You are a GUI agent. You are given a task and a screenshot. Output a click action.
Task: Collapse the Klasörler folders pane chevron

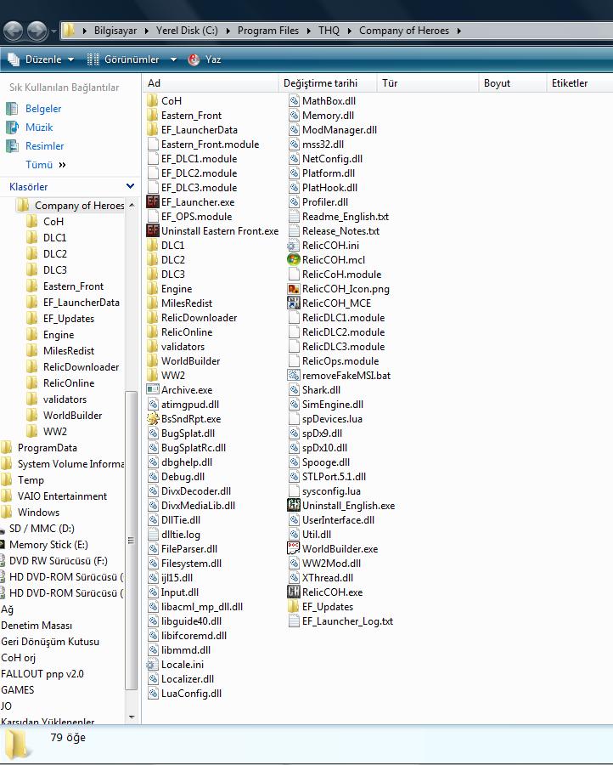coord(130,186)
